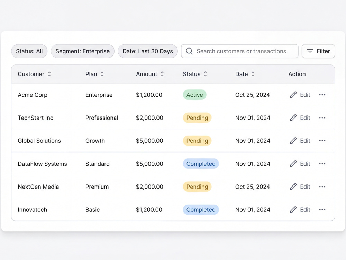Open more options for NextGen Media row
This screenshot has height=260, width=346.
322,187
